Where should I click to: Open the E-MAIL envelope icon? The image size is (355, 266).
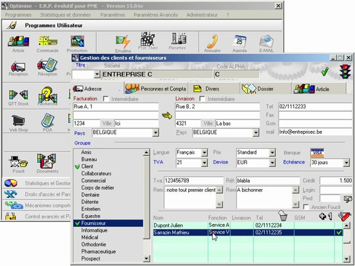[x=266, y=42]
